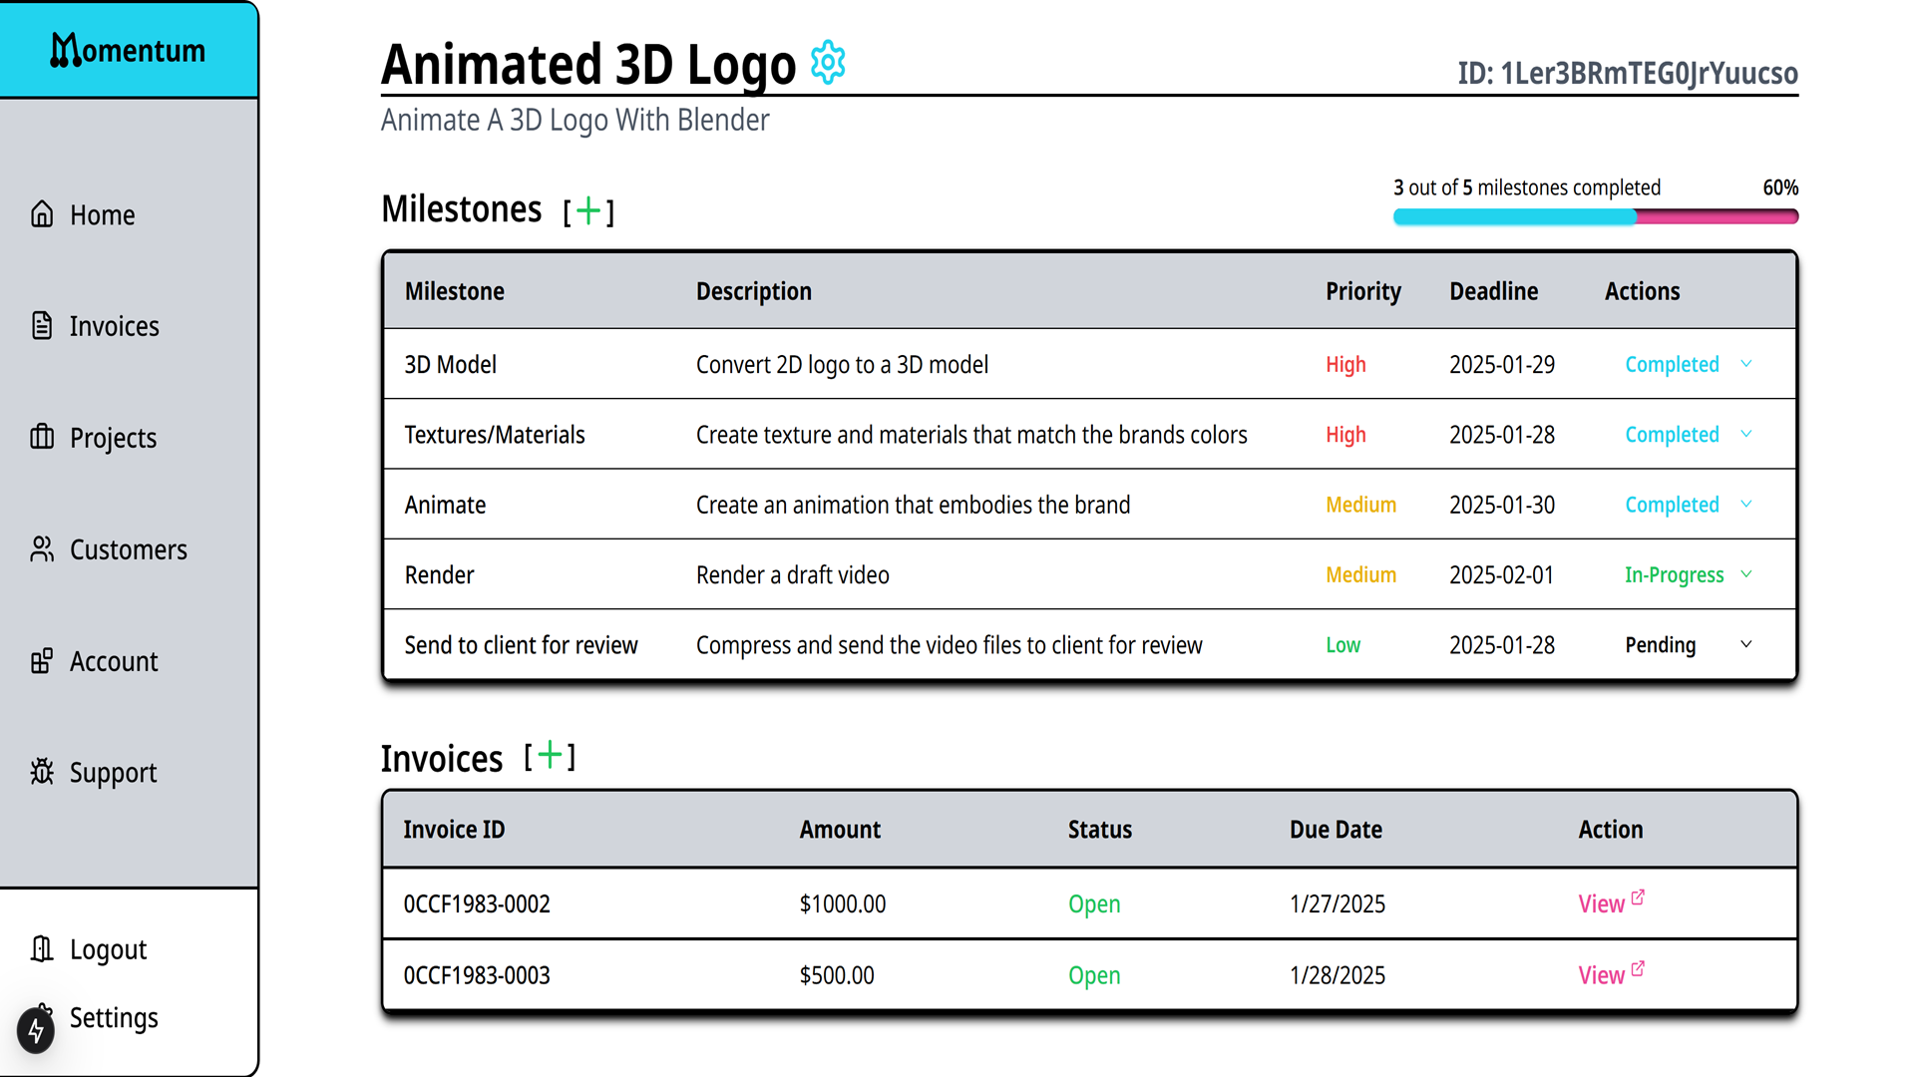Screen dimensions: 1915x1077
Task: Open Customers in the sidebar
Action: (128, 549)
